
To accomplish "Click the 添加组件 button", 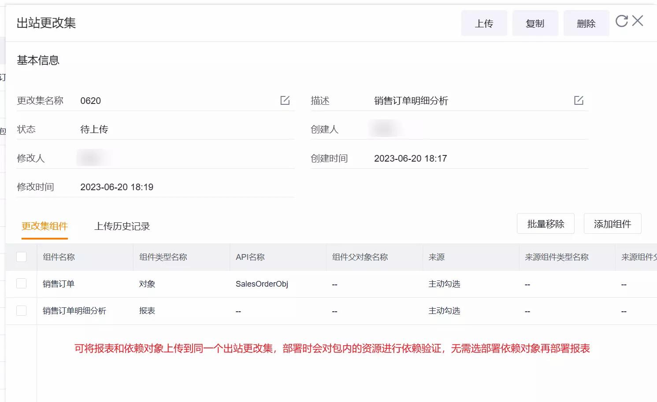I will pos(612,224).
